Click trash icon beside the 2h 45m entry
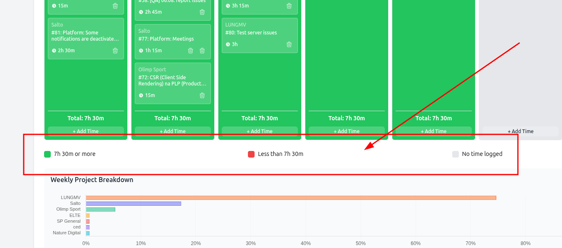 click(x=202, y=12)
